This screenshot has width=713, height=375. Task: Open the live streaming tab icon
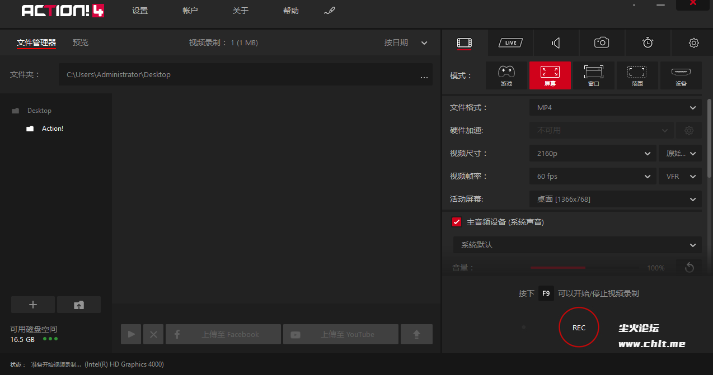510,42
